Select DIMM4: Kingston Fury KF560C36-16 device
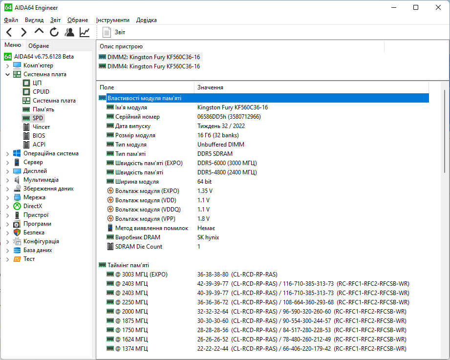450x360 pixels. tap(150, 66)
